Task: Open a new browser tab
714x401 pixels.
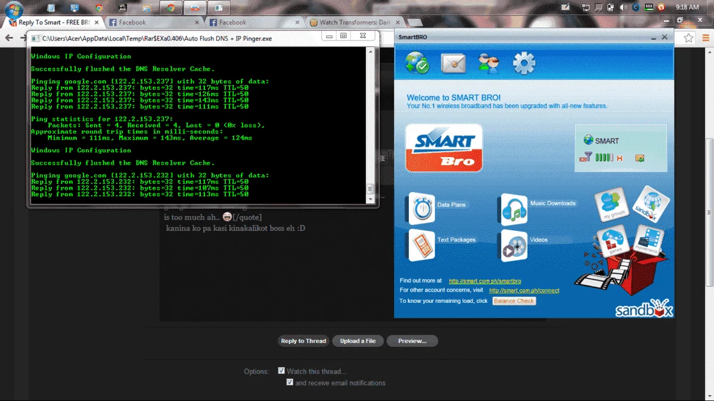Action: click(x=414, y=22)
